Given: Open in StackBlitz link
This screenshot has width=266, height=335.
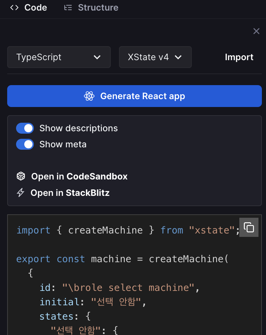Looking at the screenshot, I should (63, 193).
